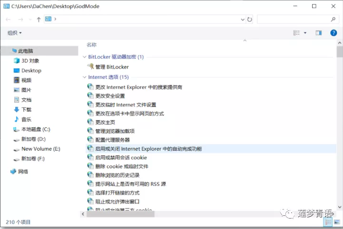Click the vertical scrollbar down arrow
Viewport: 343px width, 229px height.
click(340, 207)
